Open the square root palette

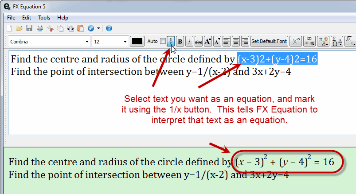350,41
